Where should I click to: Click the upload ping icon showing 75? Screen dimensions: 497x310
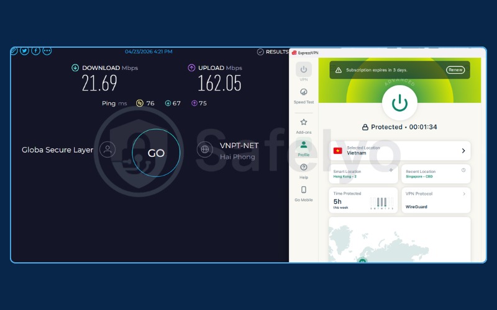(194, 103)
